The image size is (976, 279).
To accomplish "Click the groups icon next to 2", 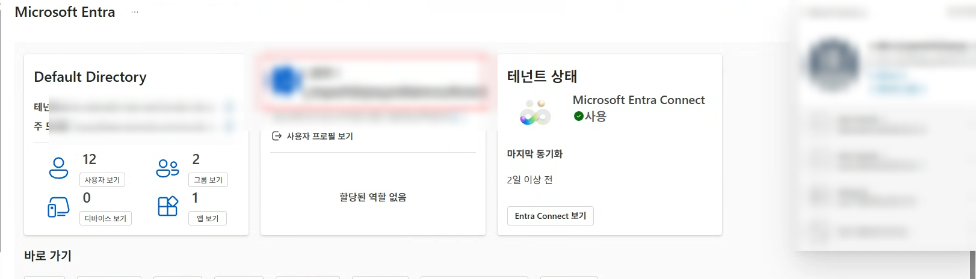I will tap(168, 168).
